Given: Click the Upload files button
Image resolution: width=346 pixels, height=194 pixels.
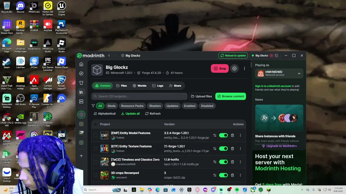Looking at the screenshot, I should (201, 96).
